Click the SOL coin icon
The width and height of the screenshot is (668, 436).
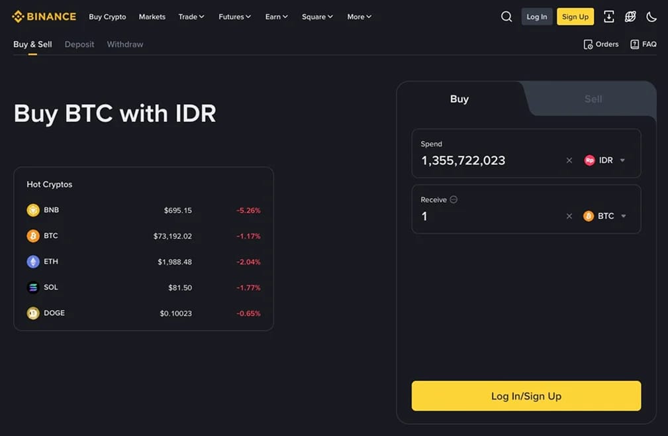33,288
